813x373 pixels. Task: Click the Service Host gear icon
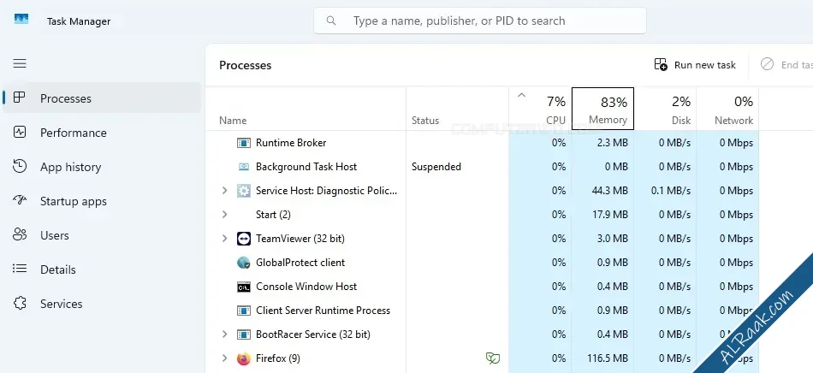click(244, 191)
